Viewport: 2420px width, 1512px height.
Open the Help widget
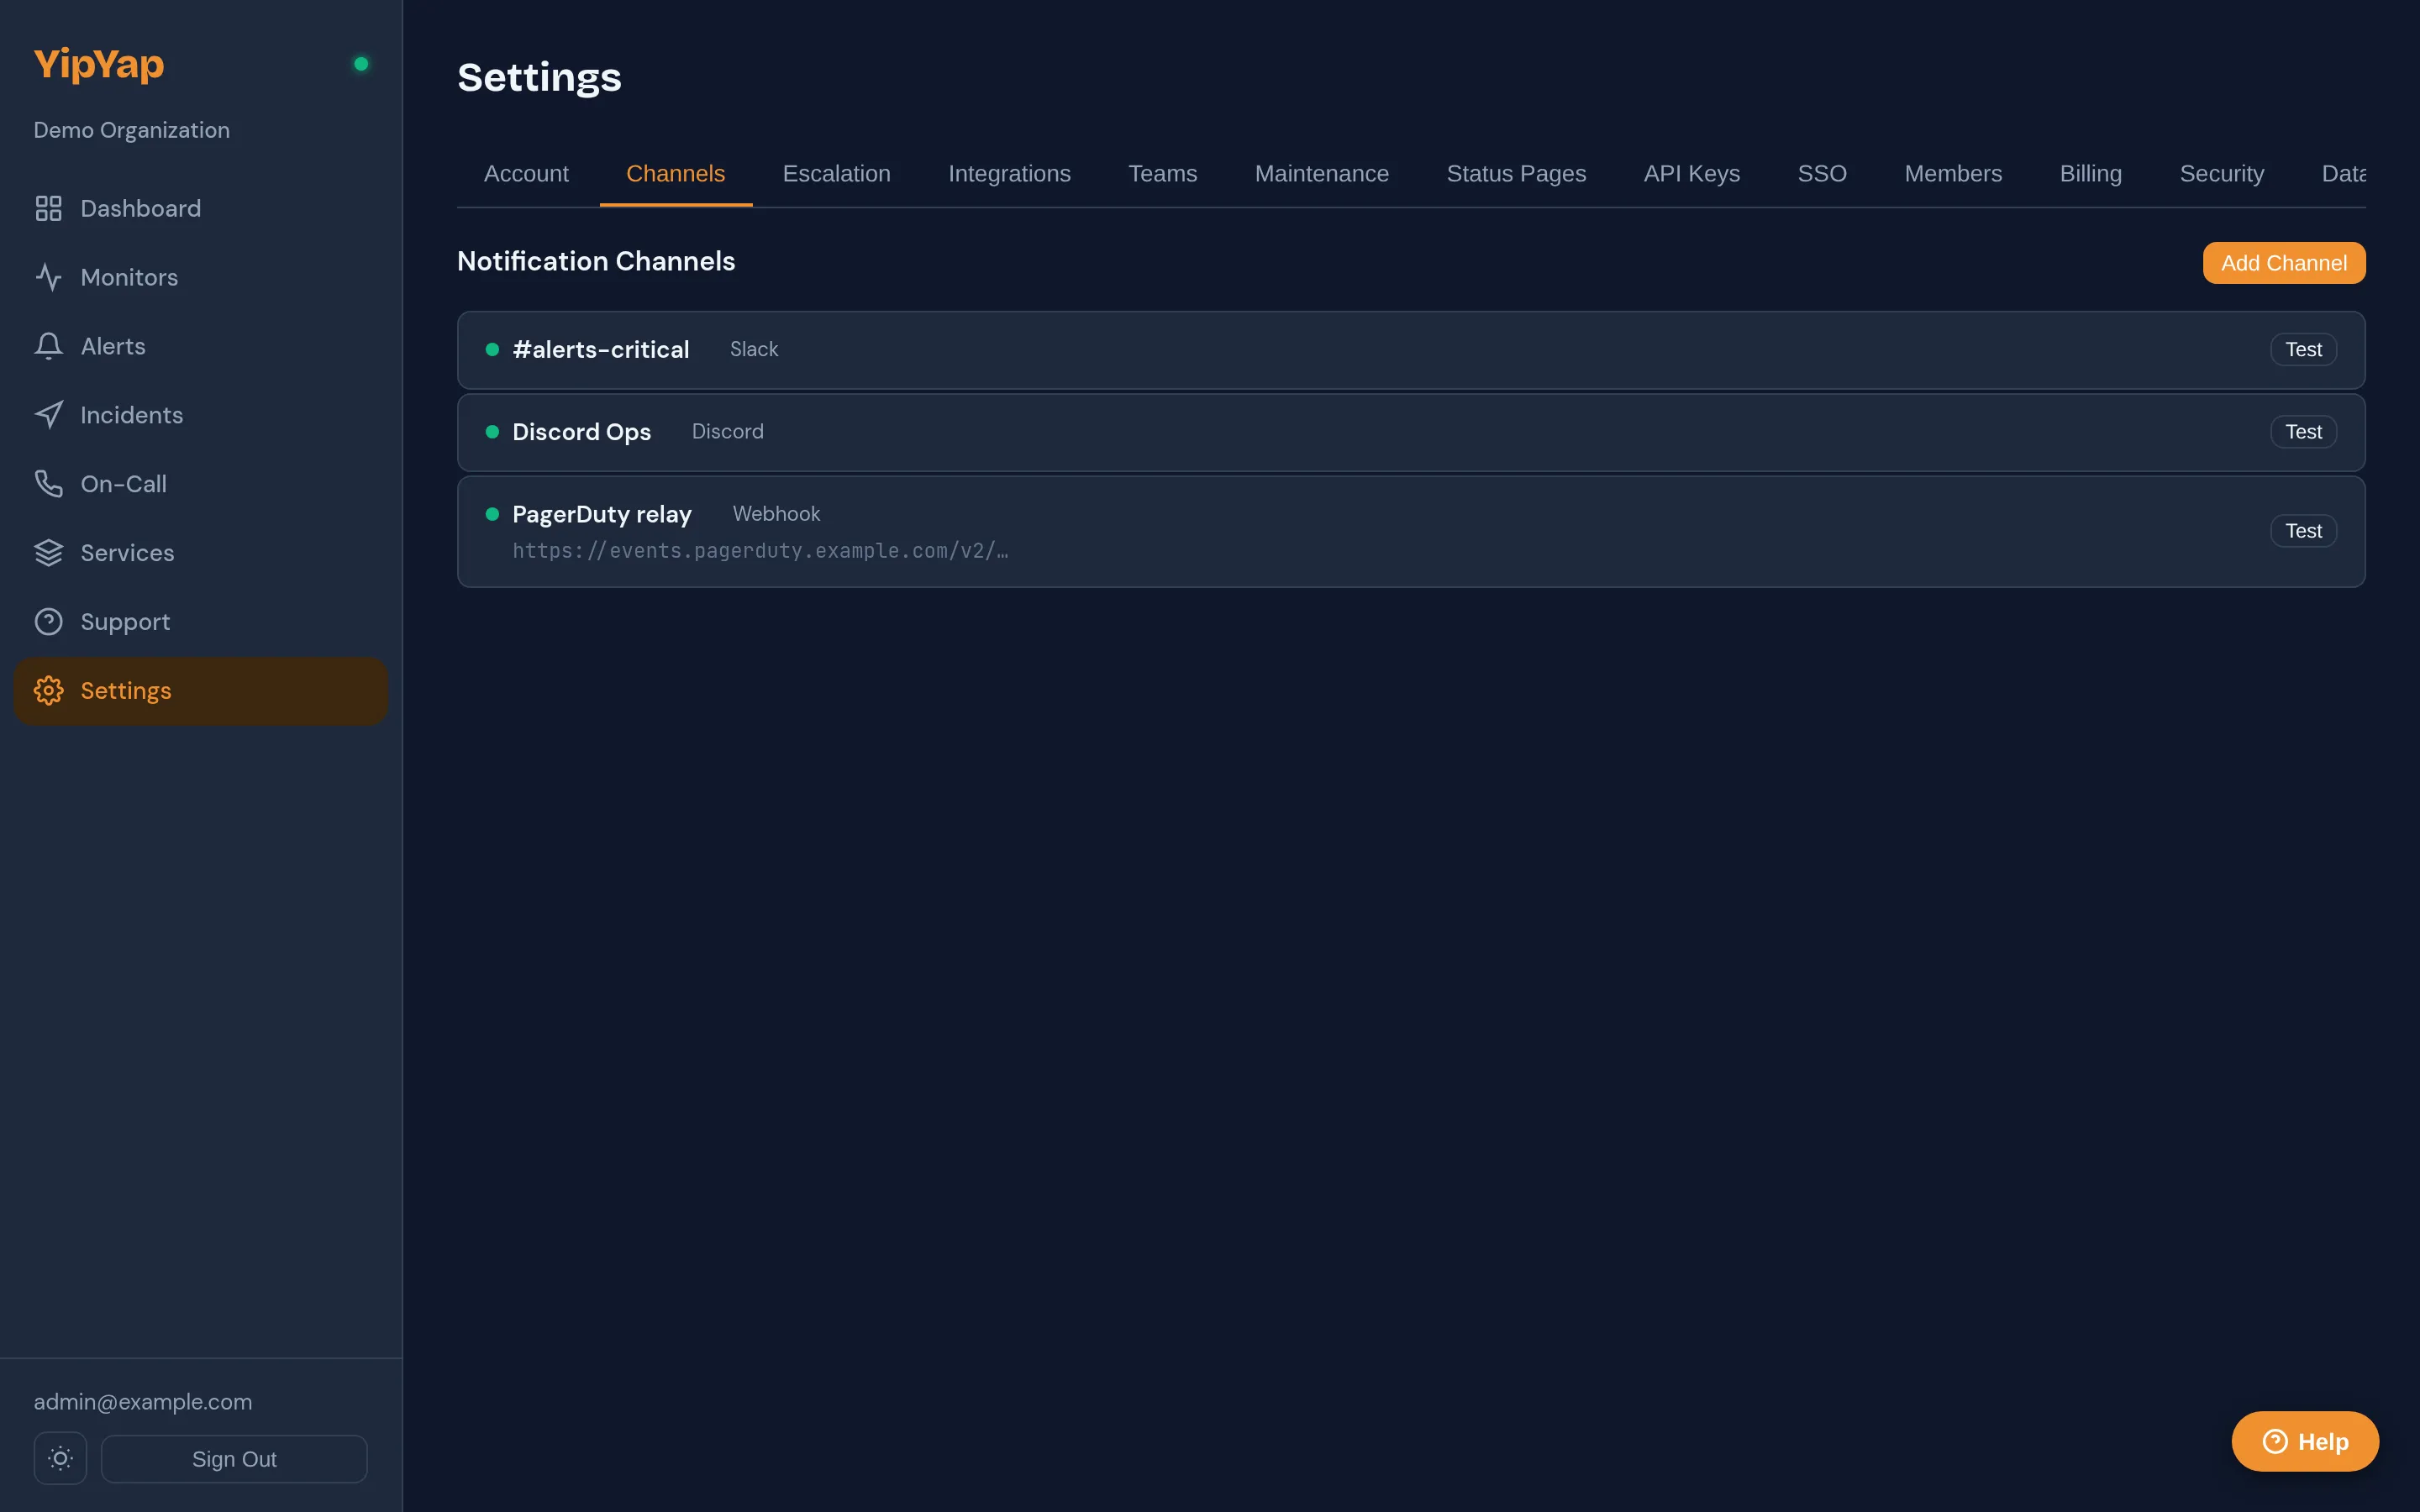(x=2304, y=1441)
